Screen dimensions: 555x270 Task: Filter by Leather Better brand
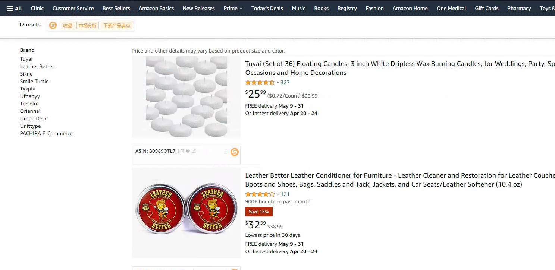(x=37, y=66)
